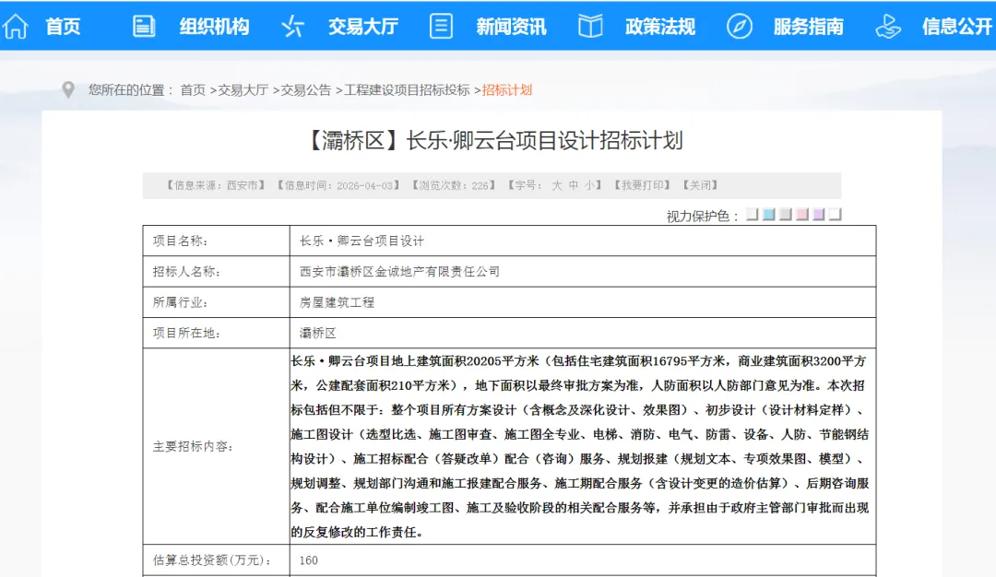The image size is (996, 577).
Task: Click breadcrumb link 交易大厅
Action: tap(243, 90)
